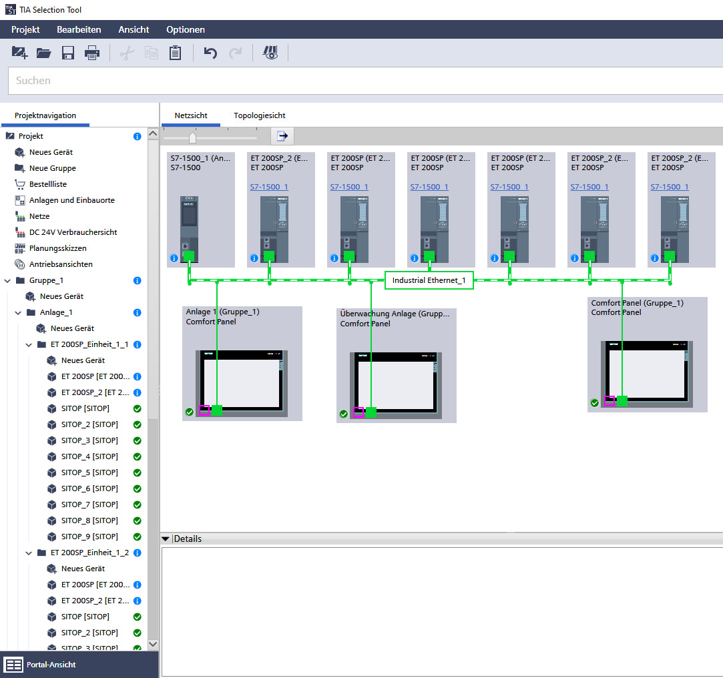Collapse the Details panel with its triangle
The image size is (723, 678).
(x=166, y=539)
